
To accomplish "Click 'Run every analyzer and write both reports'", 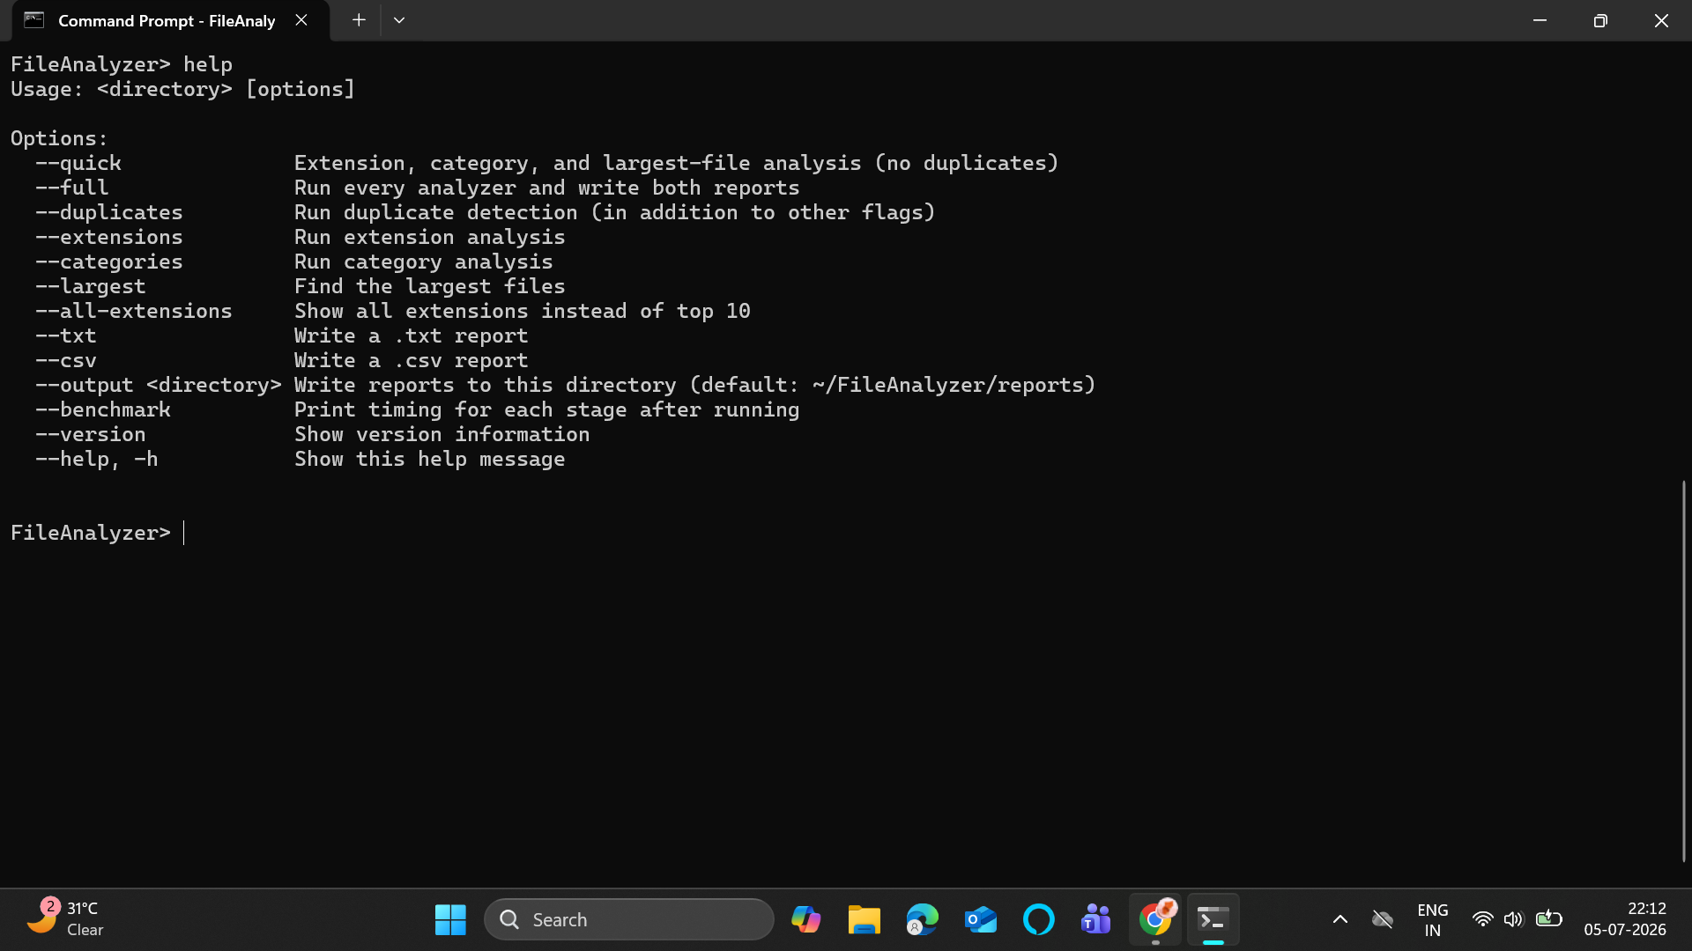I will (547, 188).
